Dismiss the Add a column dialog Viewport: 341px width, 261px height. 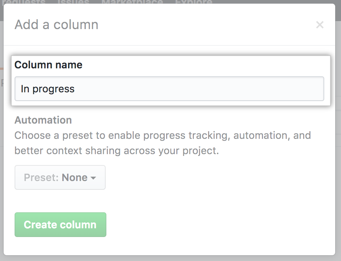320,25
